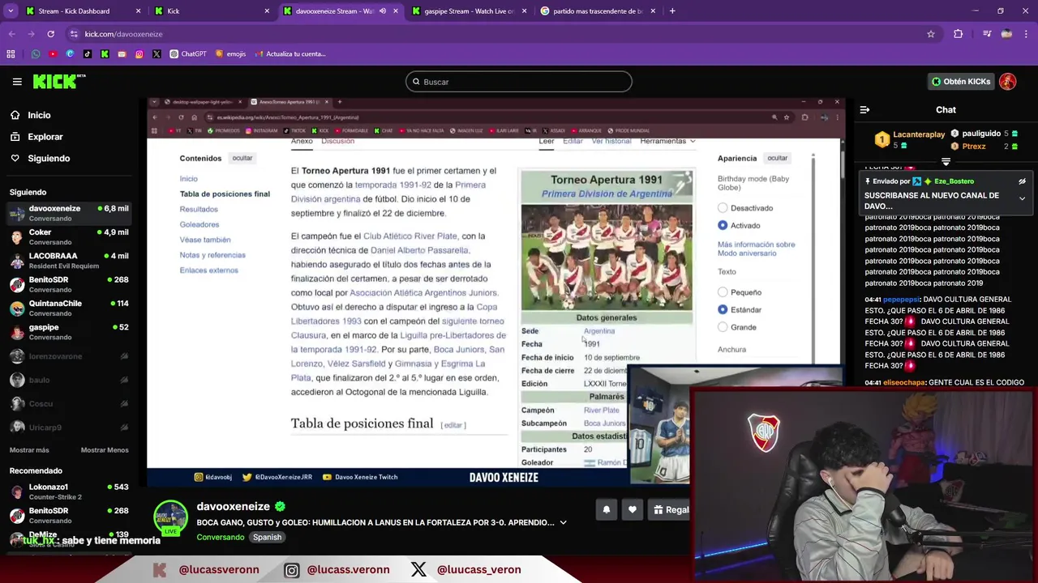Click the live stream video player

tap(495, 291)
